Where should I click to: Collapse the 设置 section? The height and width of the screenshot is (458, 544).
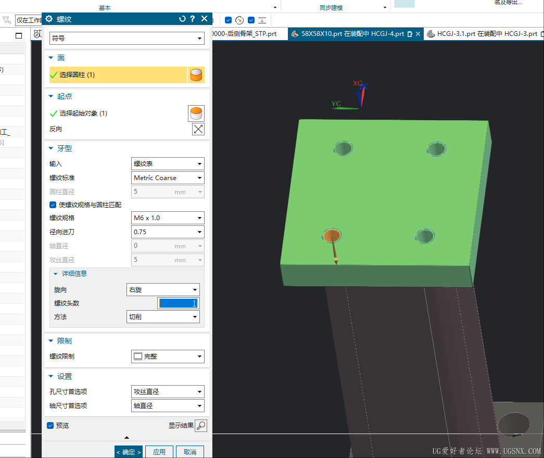tap(51, 376)
